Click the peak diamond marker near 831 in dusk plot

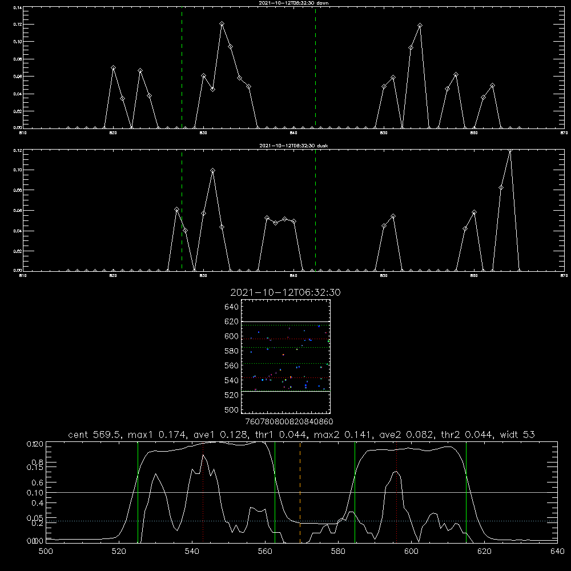tap(212, 170)
